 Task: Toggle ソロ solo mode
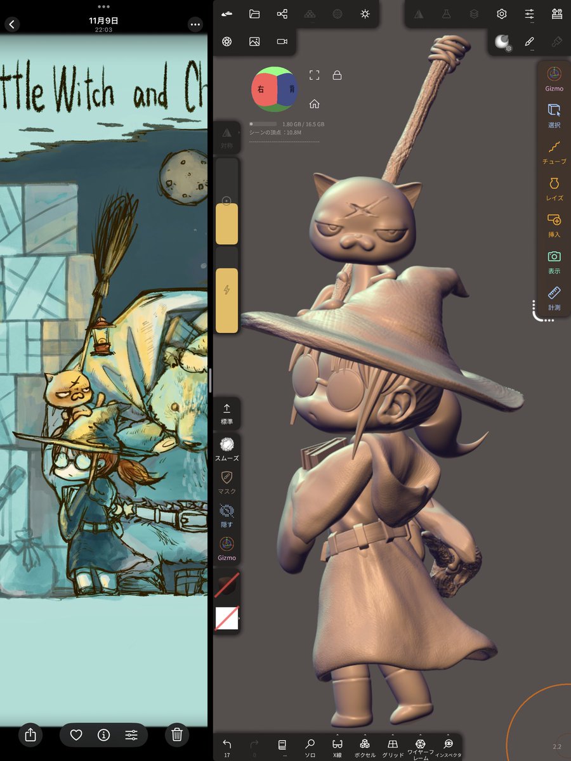tap(310, 747)
